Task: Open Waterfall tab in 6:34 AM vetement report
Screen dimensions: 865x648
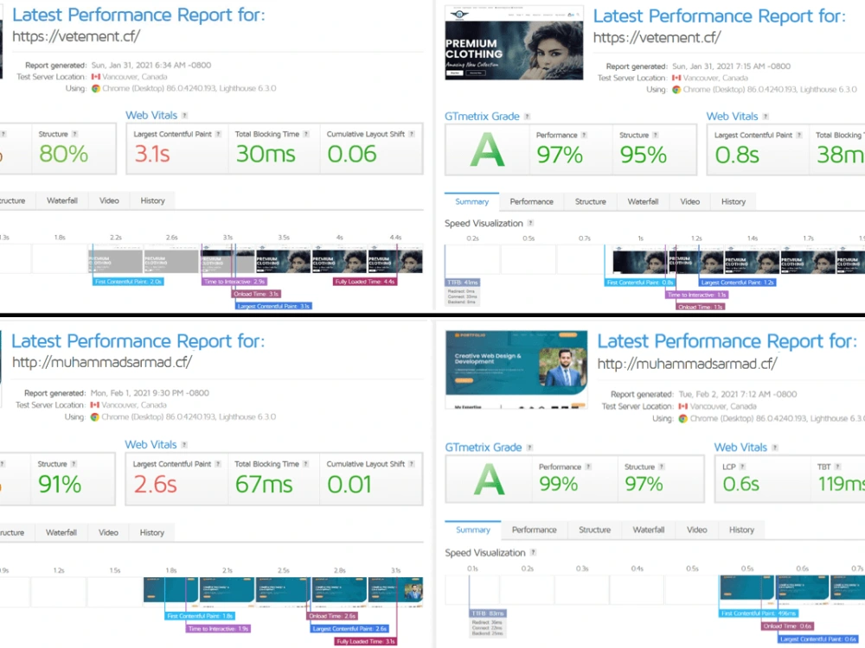Action: (62, 200)
